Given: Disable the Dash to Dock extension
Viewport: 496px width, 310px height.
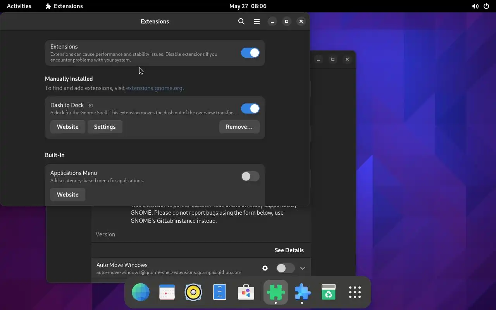Looking at the screenshot, I should coord(250,108).
